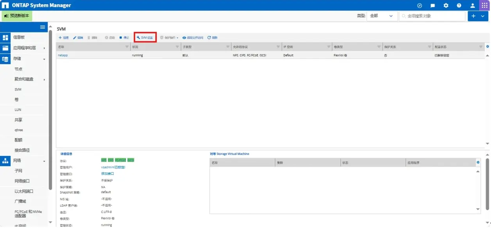Click the vsadmin(已锁定) link

coord(113,167)
